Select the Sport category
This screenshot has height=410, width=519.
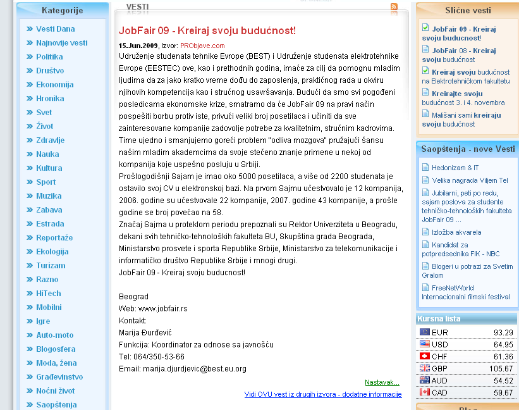click(46, 182)
